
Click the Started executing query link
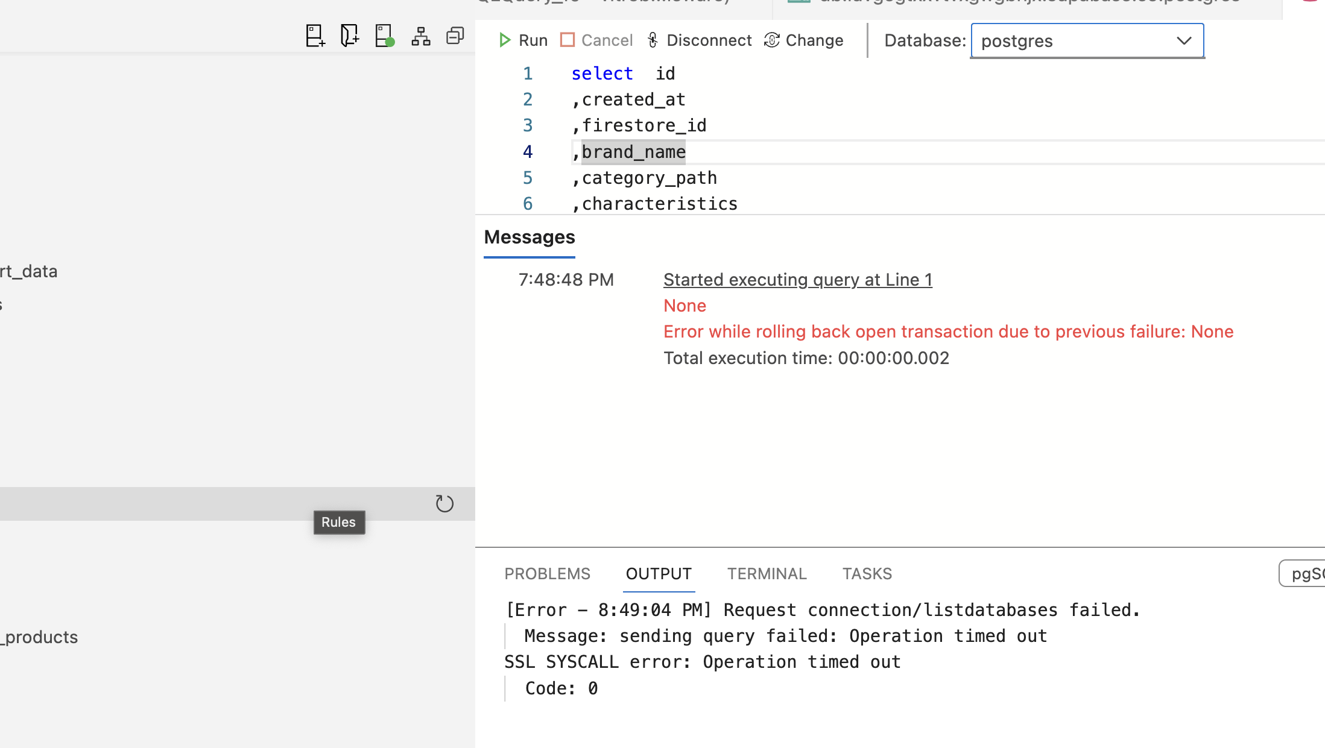(x=797, y=279)
